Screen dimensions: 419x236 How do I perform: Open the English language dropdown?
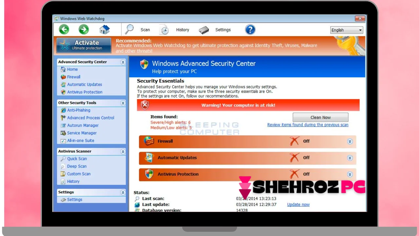click(x=347, y=30)
